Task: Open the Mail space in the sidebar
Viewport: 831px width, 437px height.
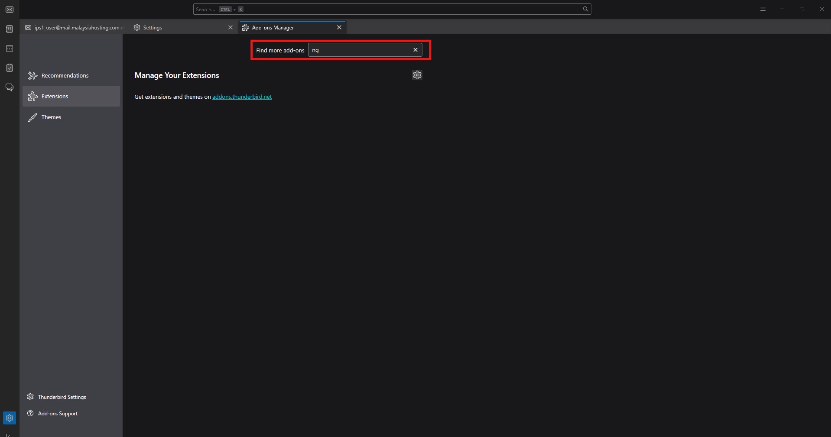Action: [x=10, y=10]
